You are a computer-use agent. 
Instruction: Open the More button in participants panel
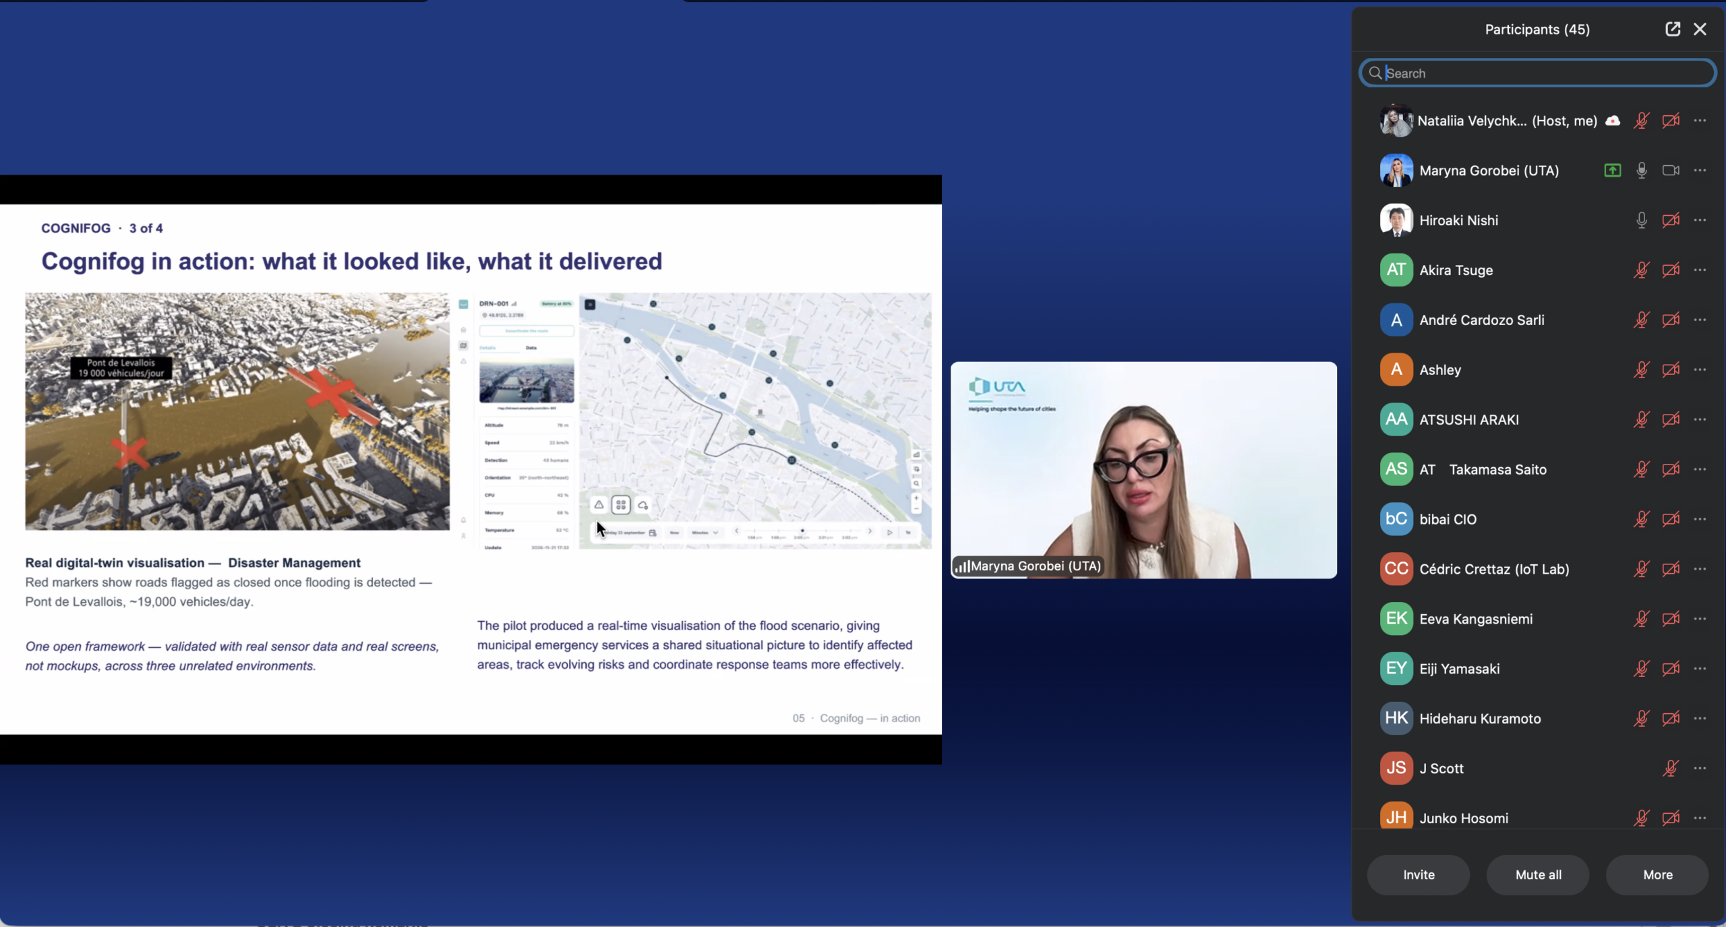click(x=1657, y=874)
